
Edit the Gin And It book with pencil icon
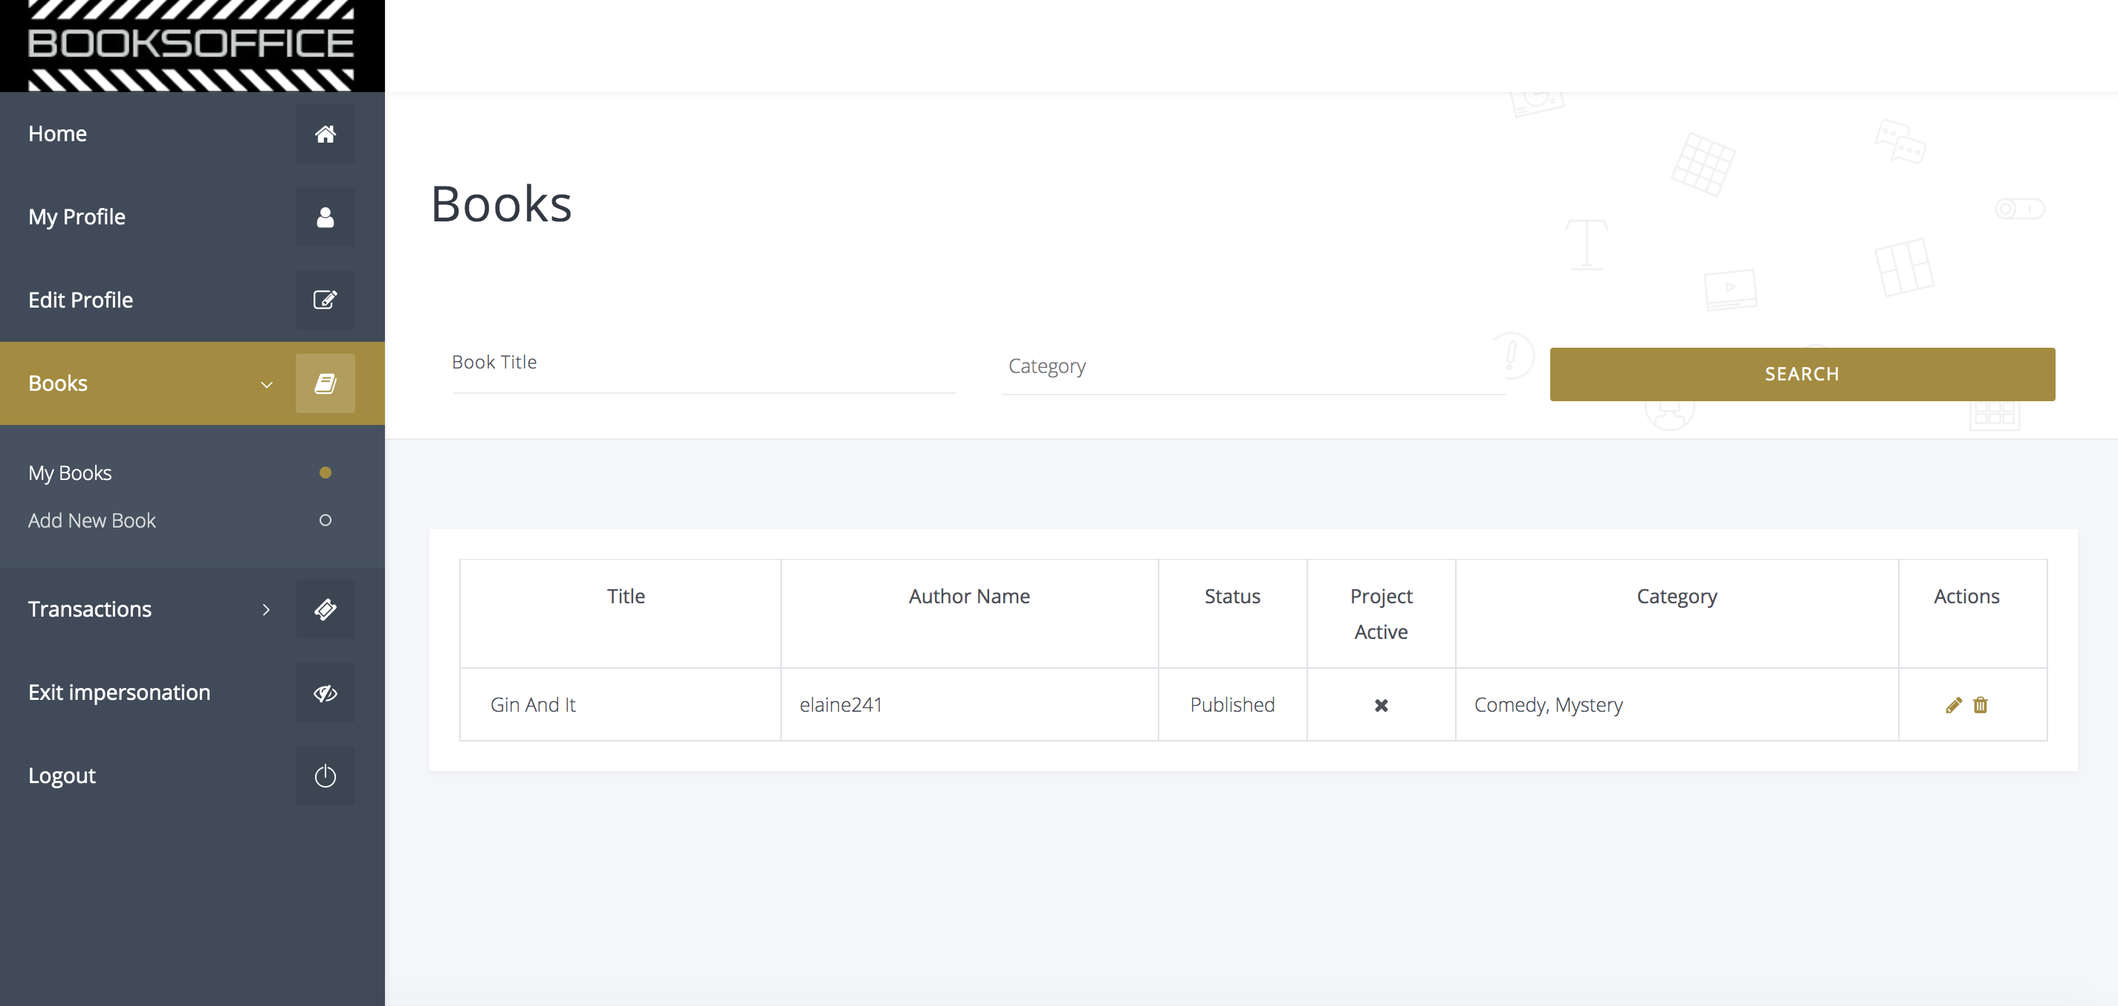click(1954, 705)
